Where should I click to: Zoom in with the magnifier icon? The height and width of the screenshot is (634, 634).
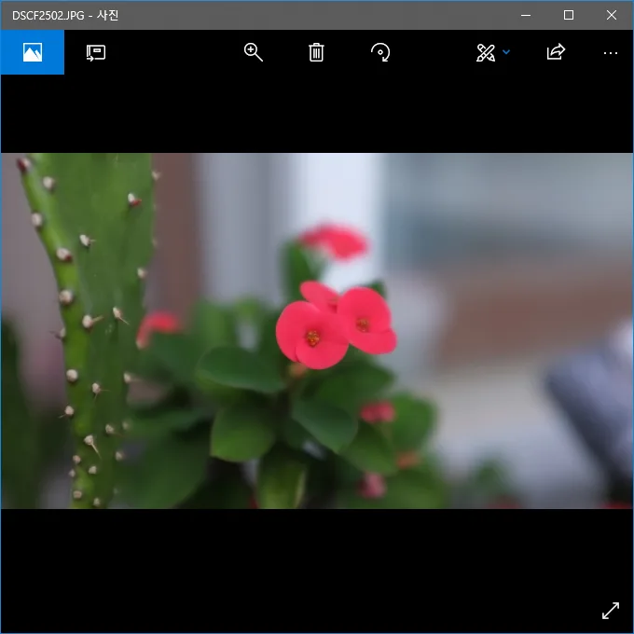click(253, 52)
